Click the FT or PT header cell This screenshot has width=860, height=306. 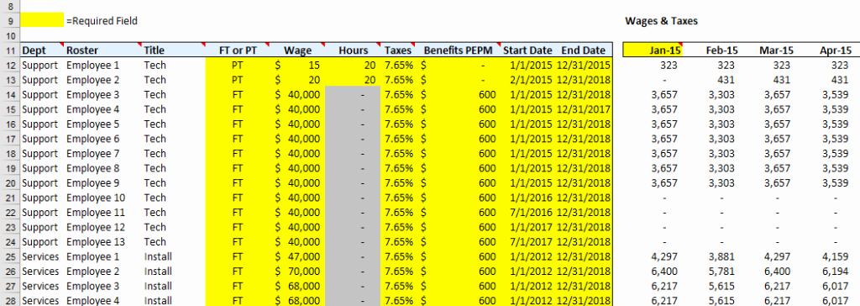tap(238, 50)
